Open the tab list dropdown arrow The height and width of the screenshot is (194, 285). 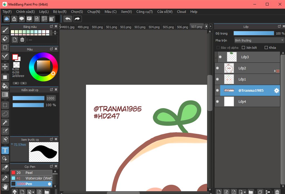[211, 26]
